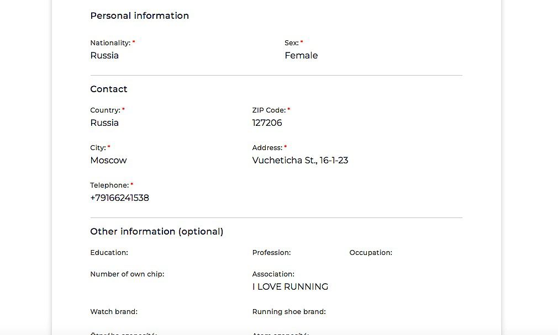This screenshot has width=558, height=335.
Task: Click the Personal information heading
Action: click(139, 15)
